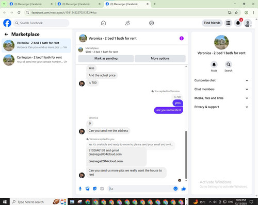This screenshot has height=205, width=258.
Task: Click the install app icon in address bar
Action: coord(230,12)
